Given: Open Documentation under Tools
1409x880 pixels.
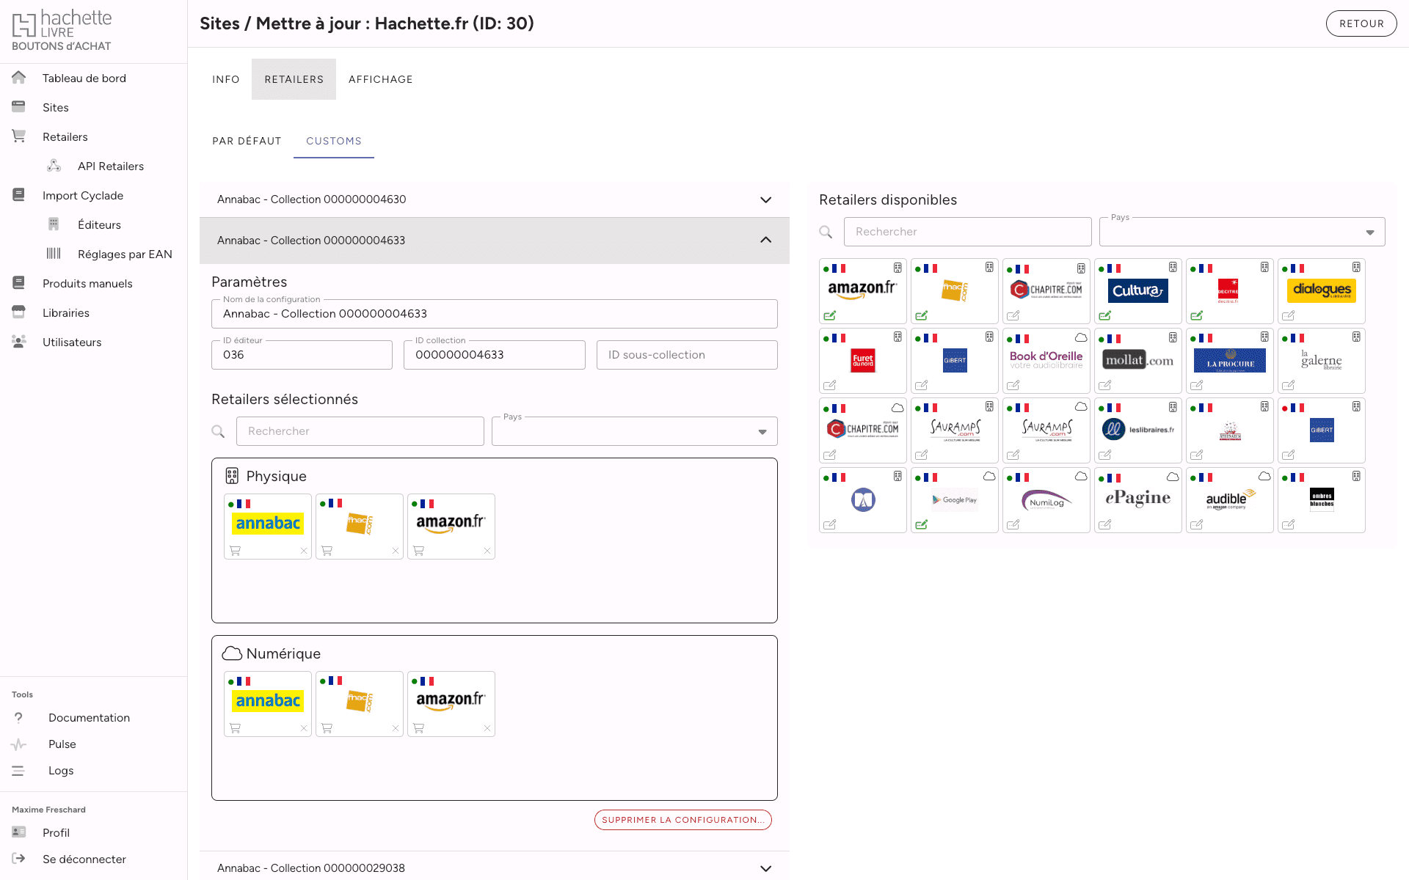Looking at the screenshot, I should click(89, 718).
